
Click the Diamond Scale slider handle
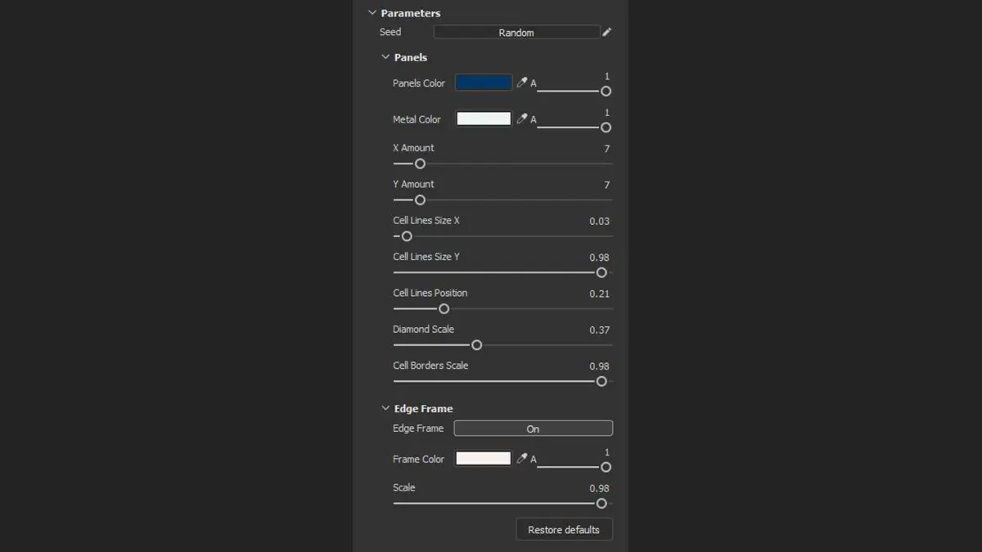(476, 345)
